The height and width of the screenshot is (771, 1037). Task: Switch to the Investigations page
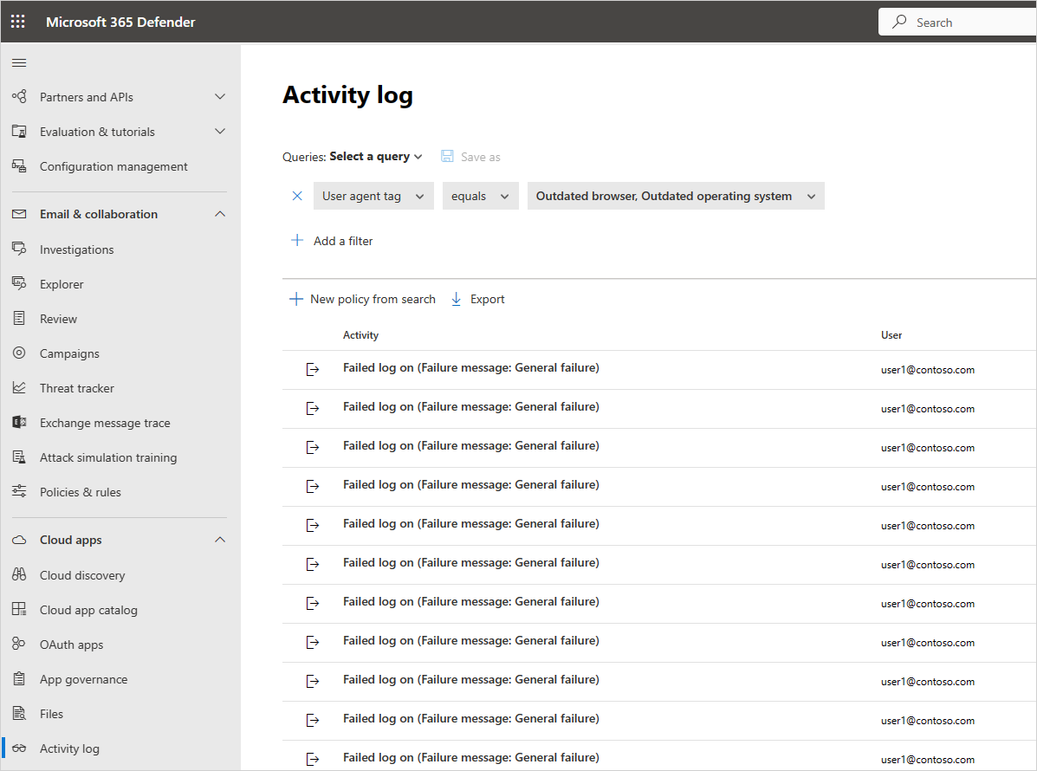[x=76, y=249]
